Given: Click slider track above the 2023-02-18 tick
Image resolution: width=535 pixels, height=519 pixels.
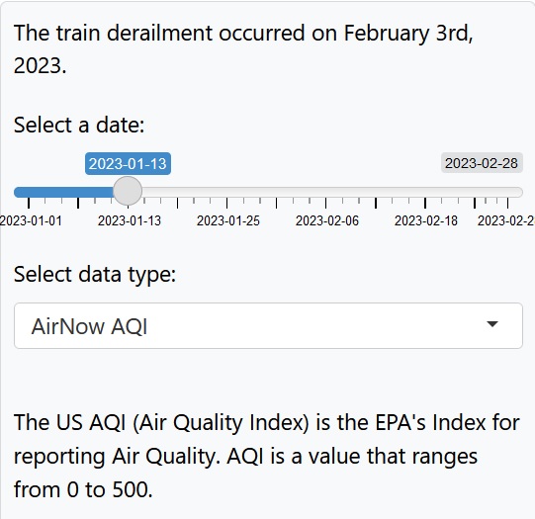Looking at the screenshot, I should pos(425,192).
